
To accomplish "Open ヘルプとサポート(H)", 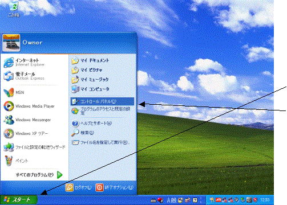I will (92, 124).
